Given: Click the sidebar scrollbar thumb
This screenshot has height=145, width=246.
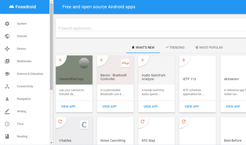Looking at the screenshot, I should coord(51,47).
